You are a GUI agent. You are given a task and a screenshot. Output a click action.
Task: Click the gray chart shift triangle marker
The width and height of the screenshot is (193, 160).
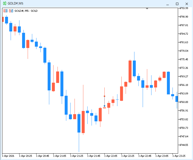[x=147, y=9]
